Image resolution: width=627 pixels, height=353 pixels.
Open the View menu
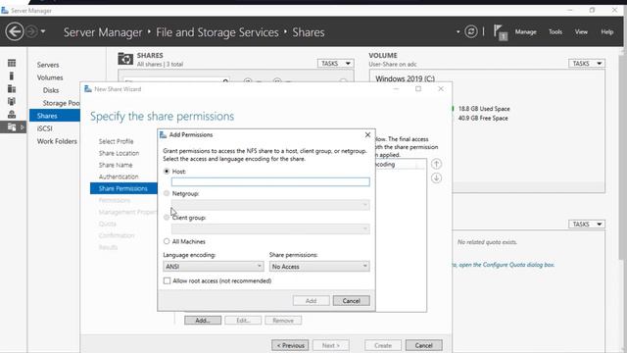(581, 31)
